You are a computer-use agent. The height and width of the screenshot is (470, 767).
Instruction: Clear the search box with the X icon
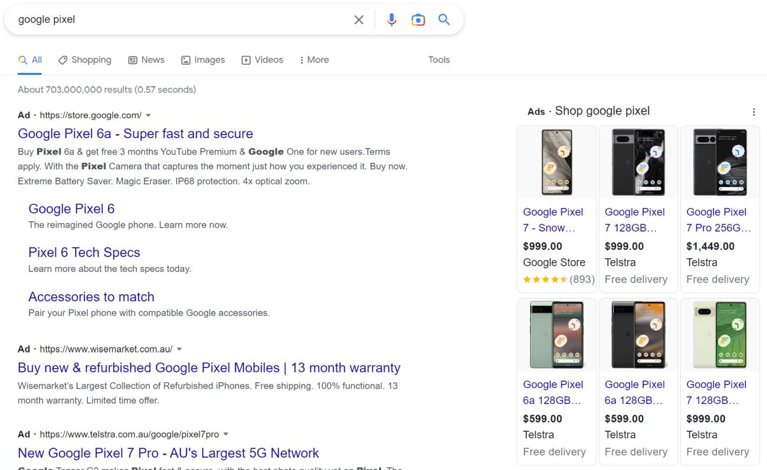pyautogui.click(x=359, y=19)
